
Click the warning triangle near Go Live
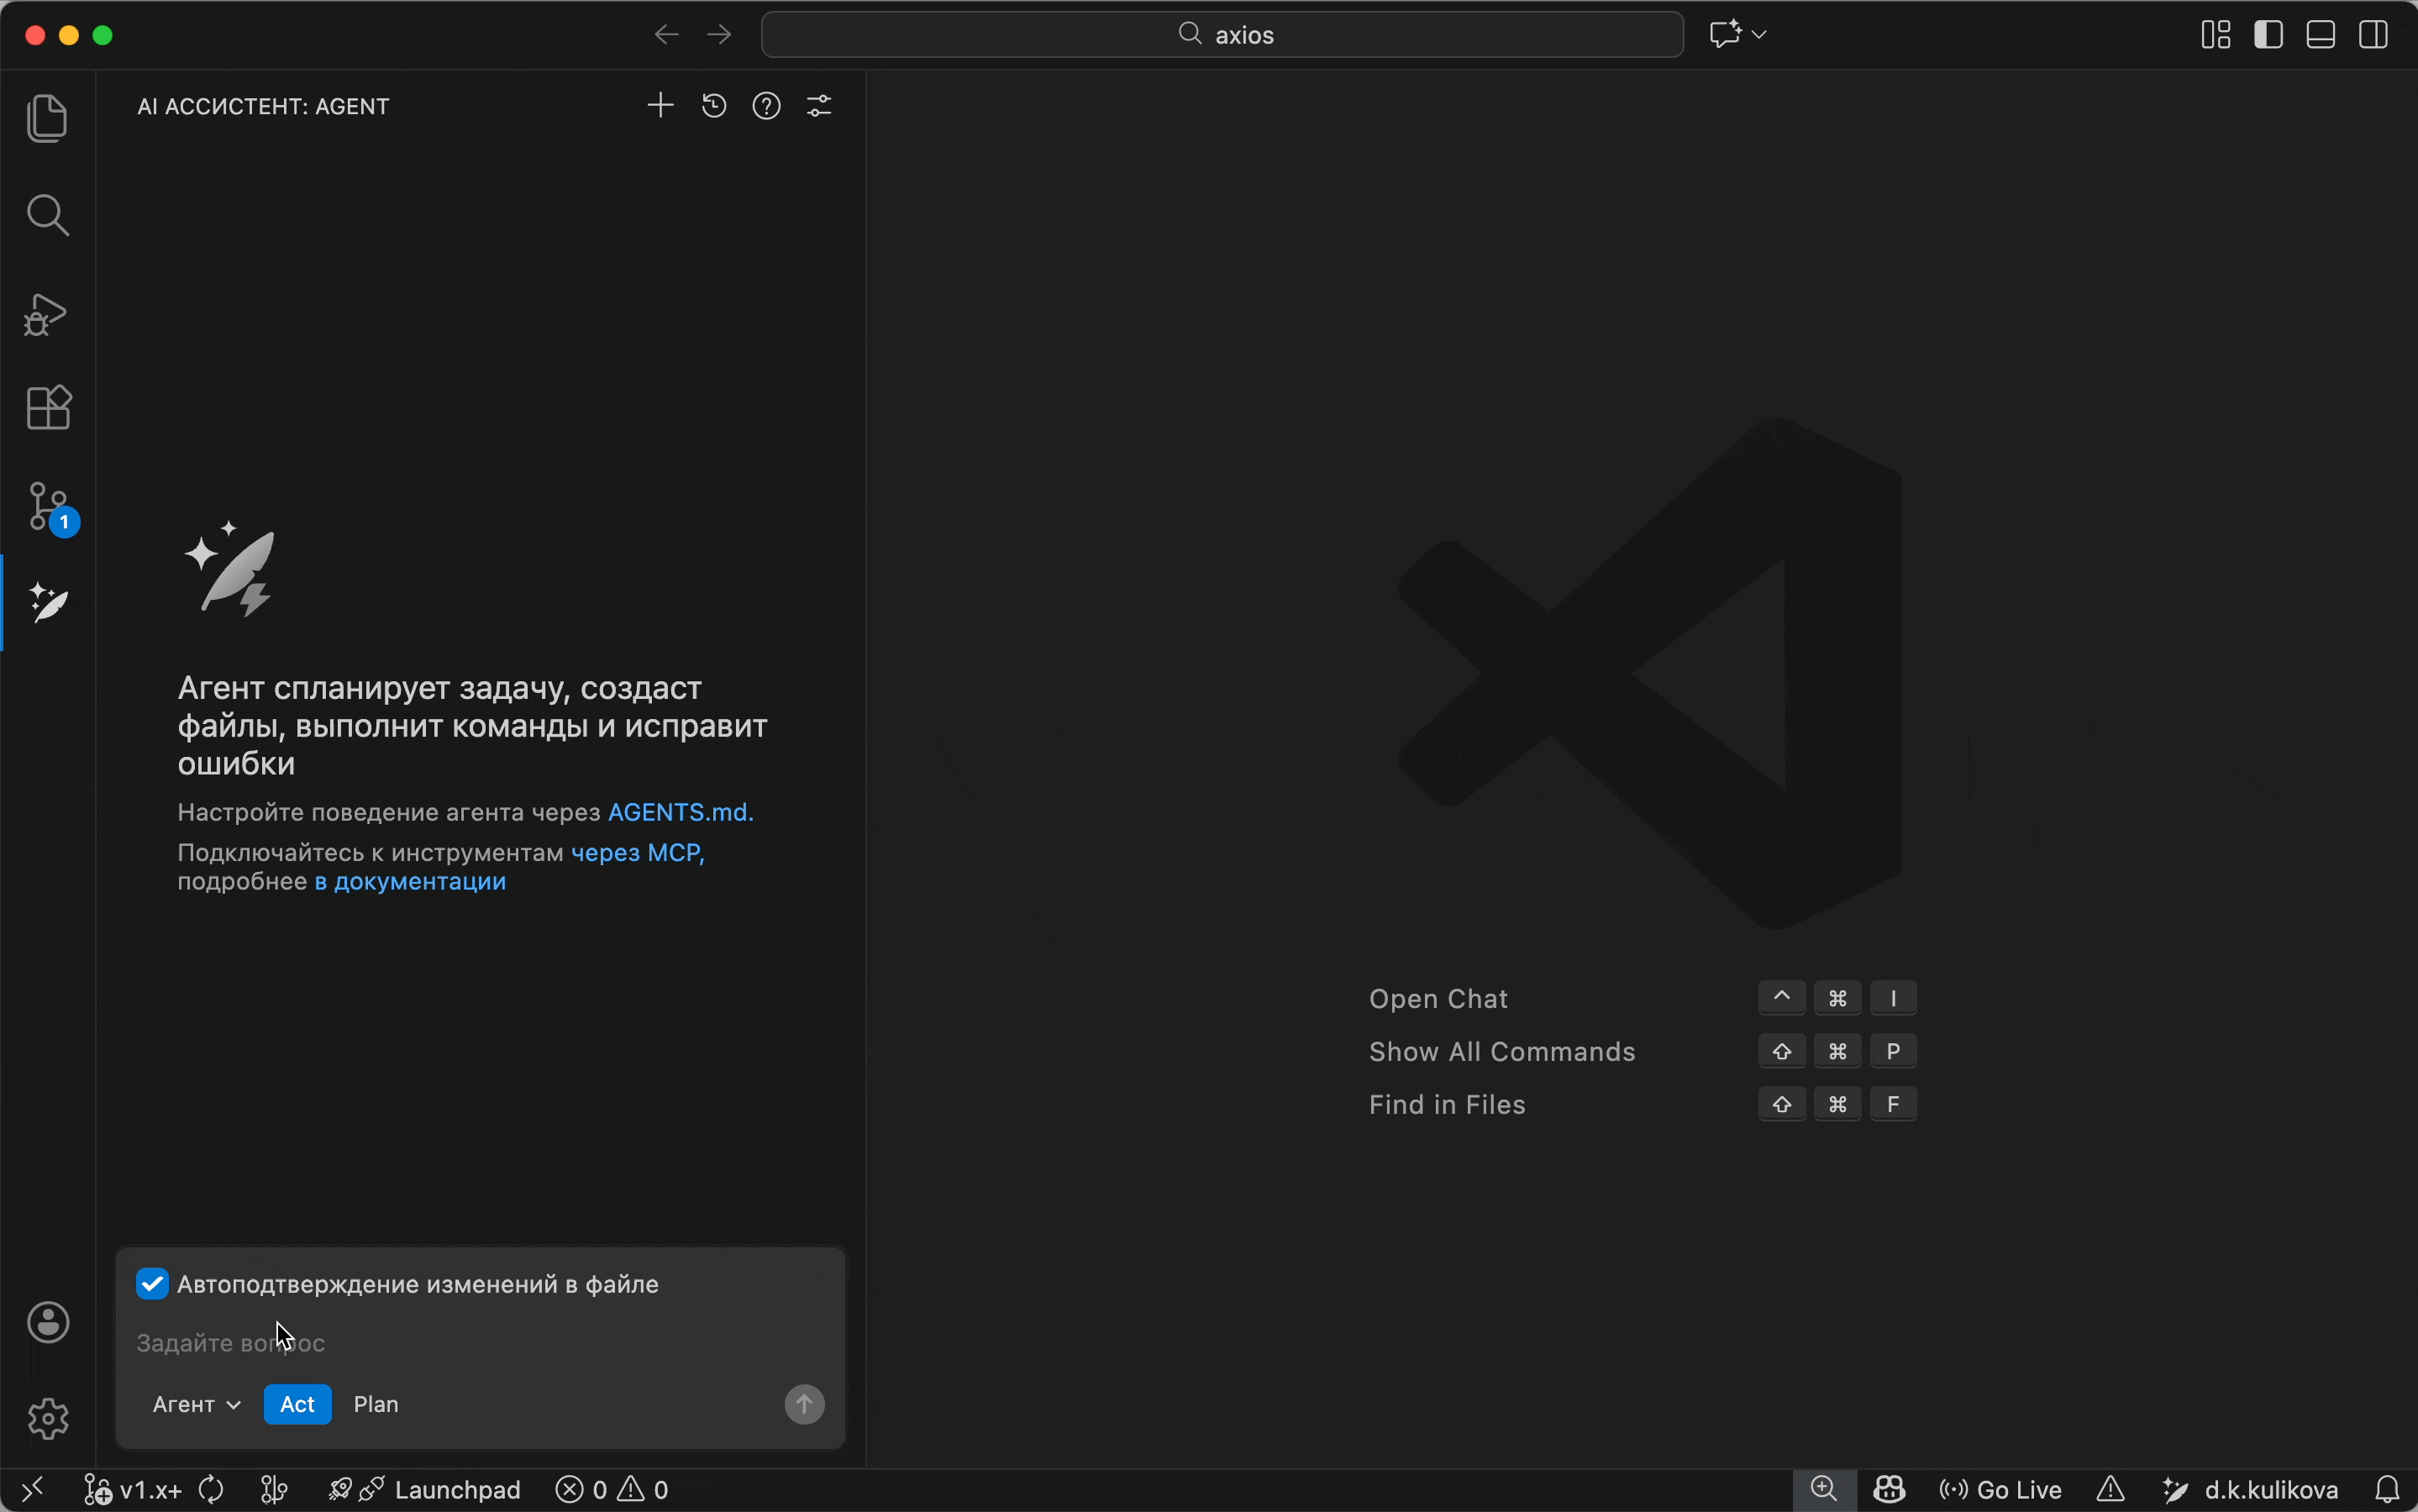pos(2111,1490)
